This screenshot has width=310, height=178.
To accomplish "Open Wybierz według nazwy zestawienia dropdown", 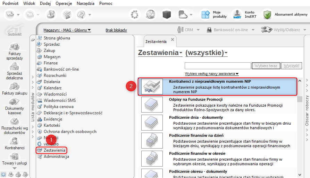I will pos(212,74).
